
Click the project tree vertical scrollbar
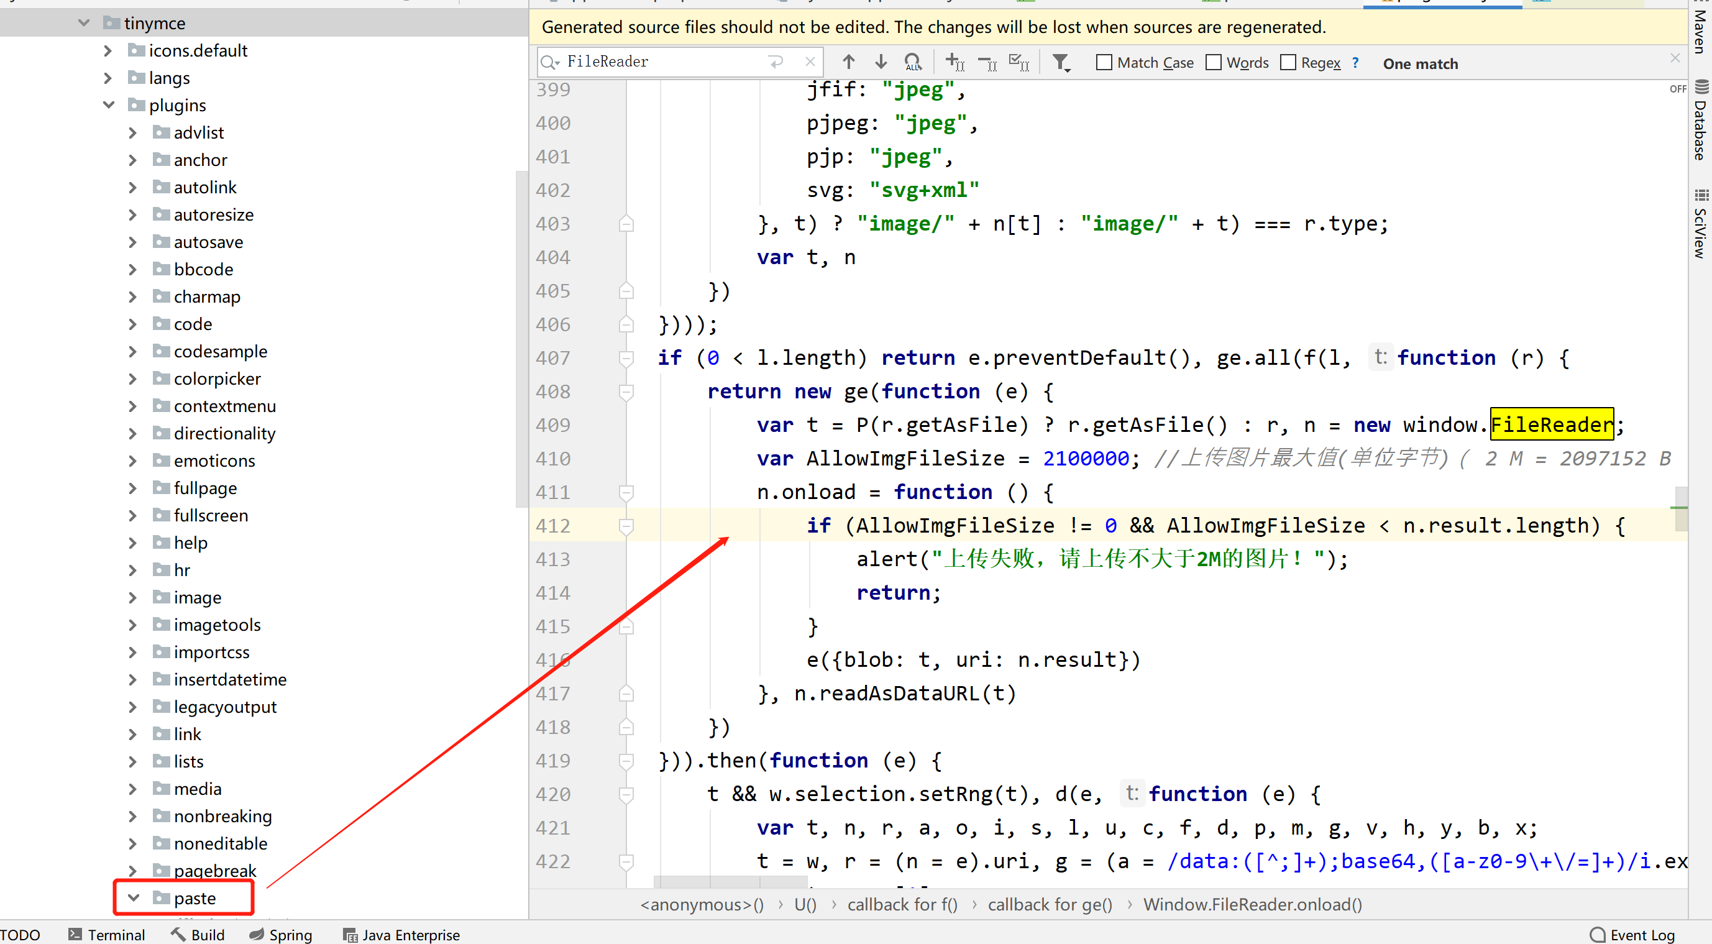(521, 339)
